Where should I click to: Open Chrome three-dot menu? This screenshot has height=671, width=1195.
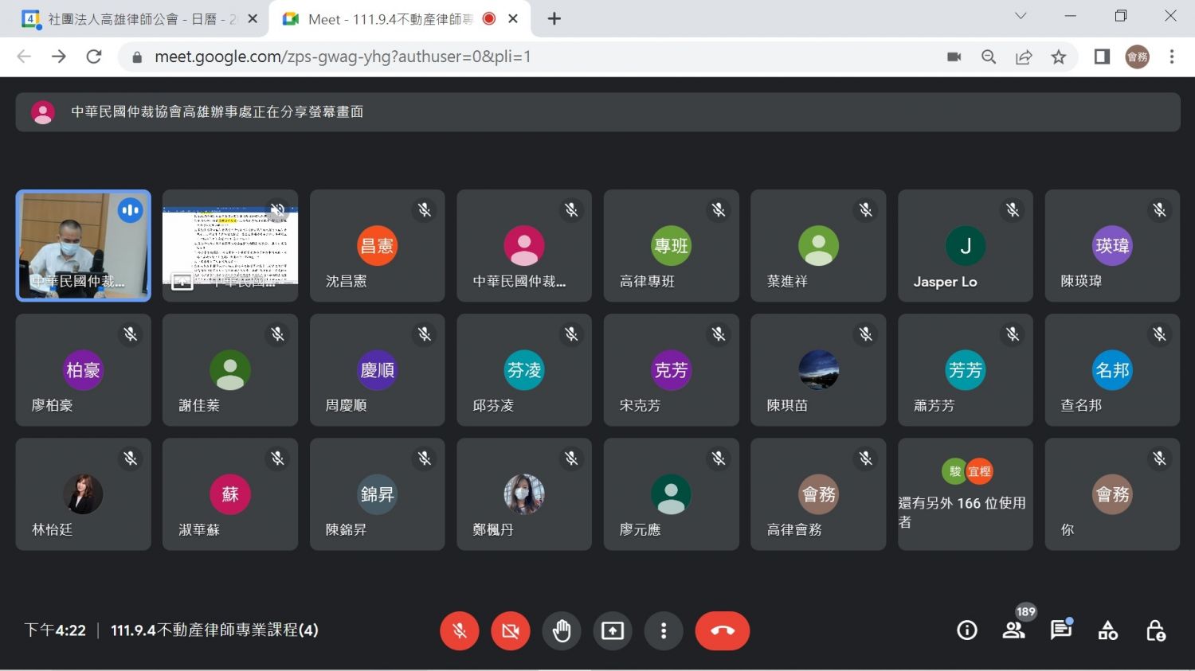[1172, 57]
